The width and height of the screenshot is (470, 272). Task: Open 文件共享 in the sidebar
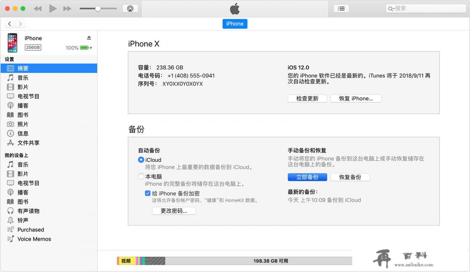tap(49, 143)
